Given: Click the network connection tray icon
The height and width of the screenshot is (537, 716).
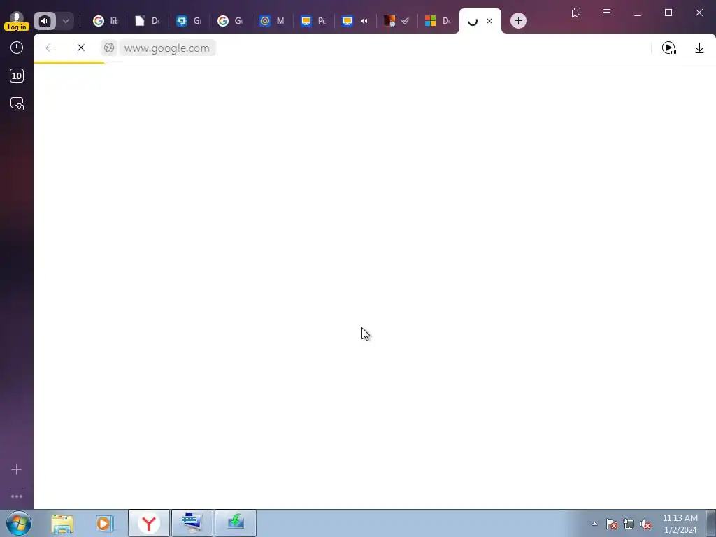Looking at the screenshot, I should pos(629,524).
